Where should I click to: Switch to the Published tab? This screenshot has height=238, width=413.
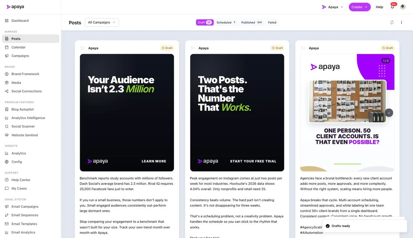[252, 22]
